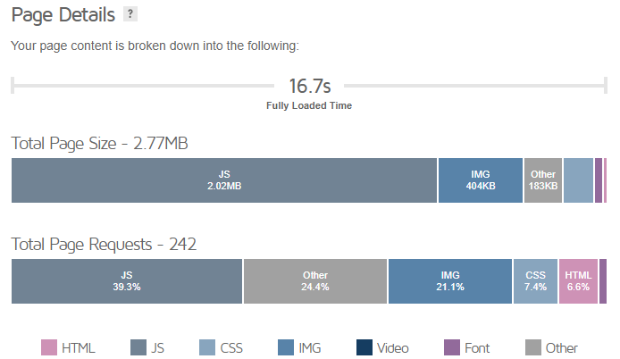Viewport: 620px width, 359px height.
Task: Click the question mark help icon
Action: (130, 13)
